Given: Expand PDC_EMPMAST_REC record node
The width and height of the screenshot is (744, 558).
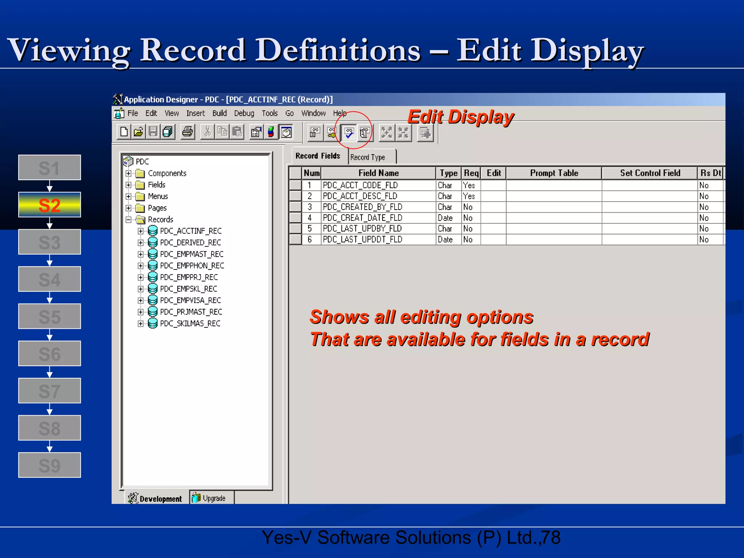Looking at the screenshot, I should (x=141, y=254).
